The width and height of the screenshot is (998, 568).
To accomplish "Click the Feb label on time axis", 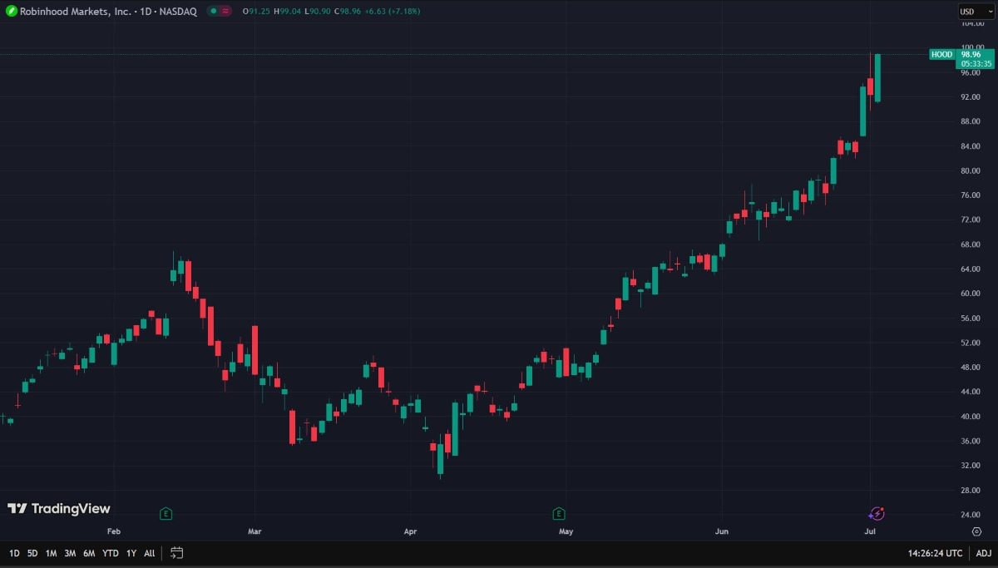I will point(114,531).
